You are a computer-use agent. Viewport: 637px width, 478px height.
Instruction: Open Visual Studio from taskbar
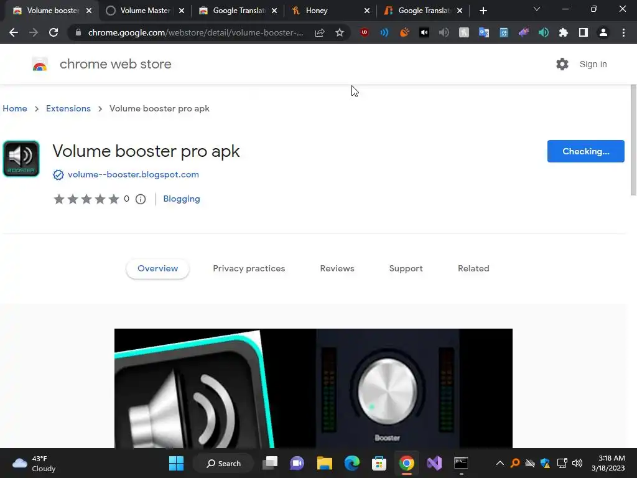click(434, 463)
